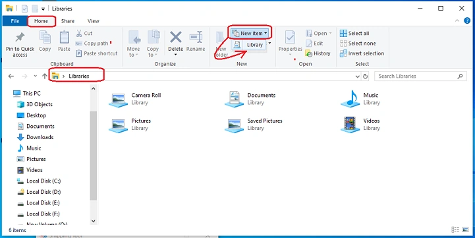This screenshot has height=238, width=475.
Task: Switch to the Home ribbon tab
Action: click(x=42, y=21)
